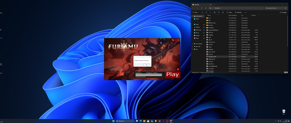Click the FuriaMU logo in the launcher

[123, 46]
